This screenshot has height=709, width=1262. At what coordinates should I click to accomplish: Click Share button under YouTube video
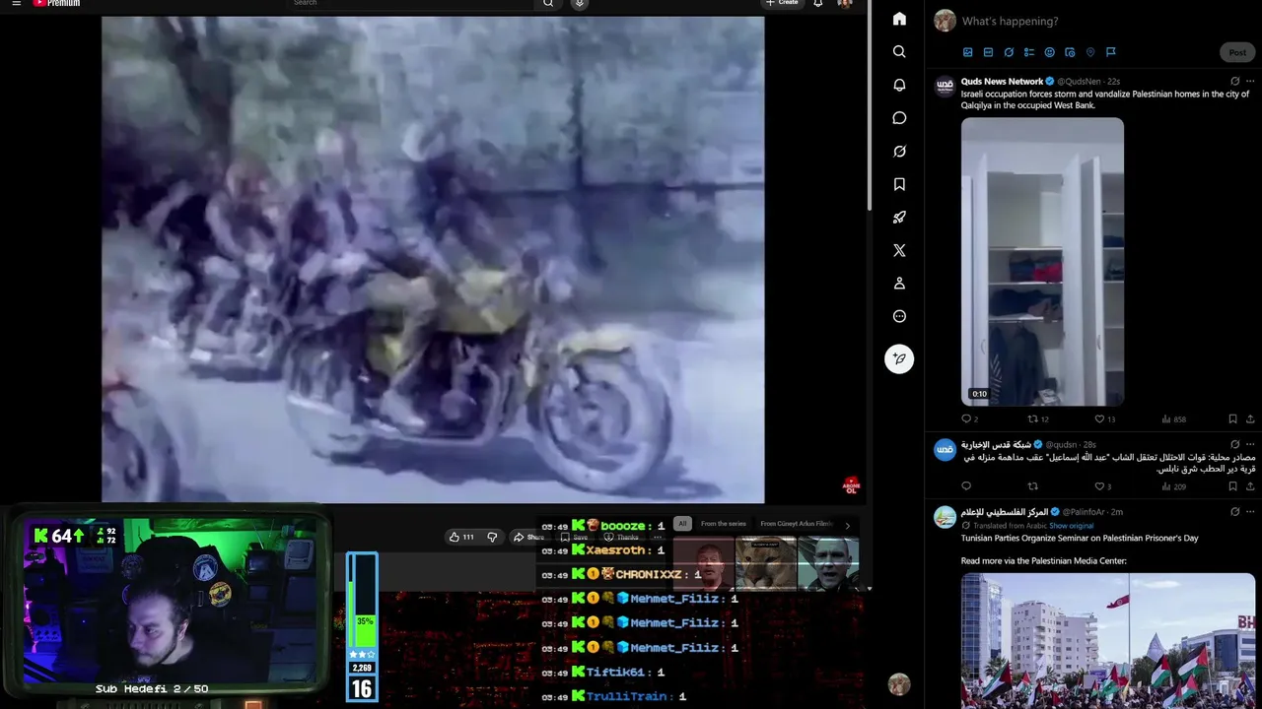pyautogui.click(x=528, y=537)
